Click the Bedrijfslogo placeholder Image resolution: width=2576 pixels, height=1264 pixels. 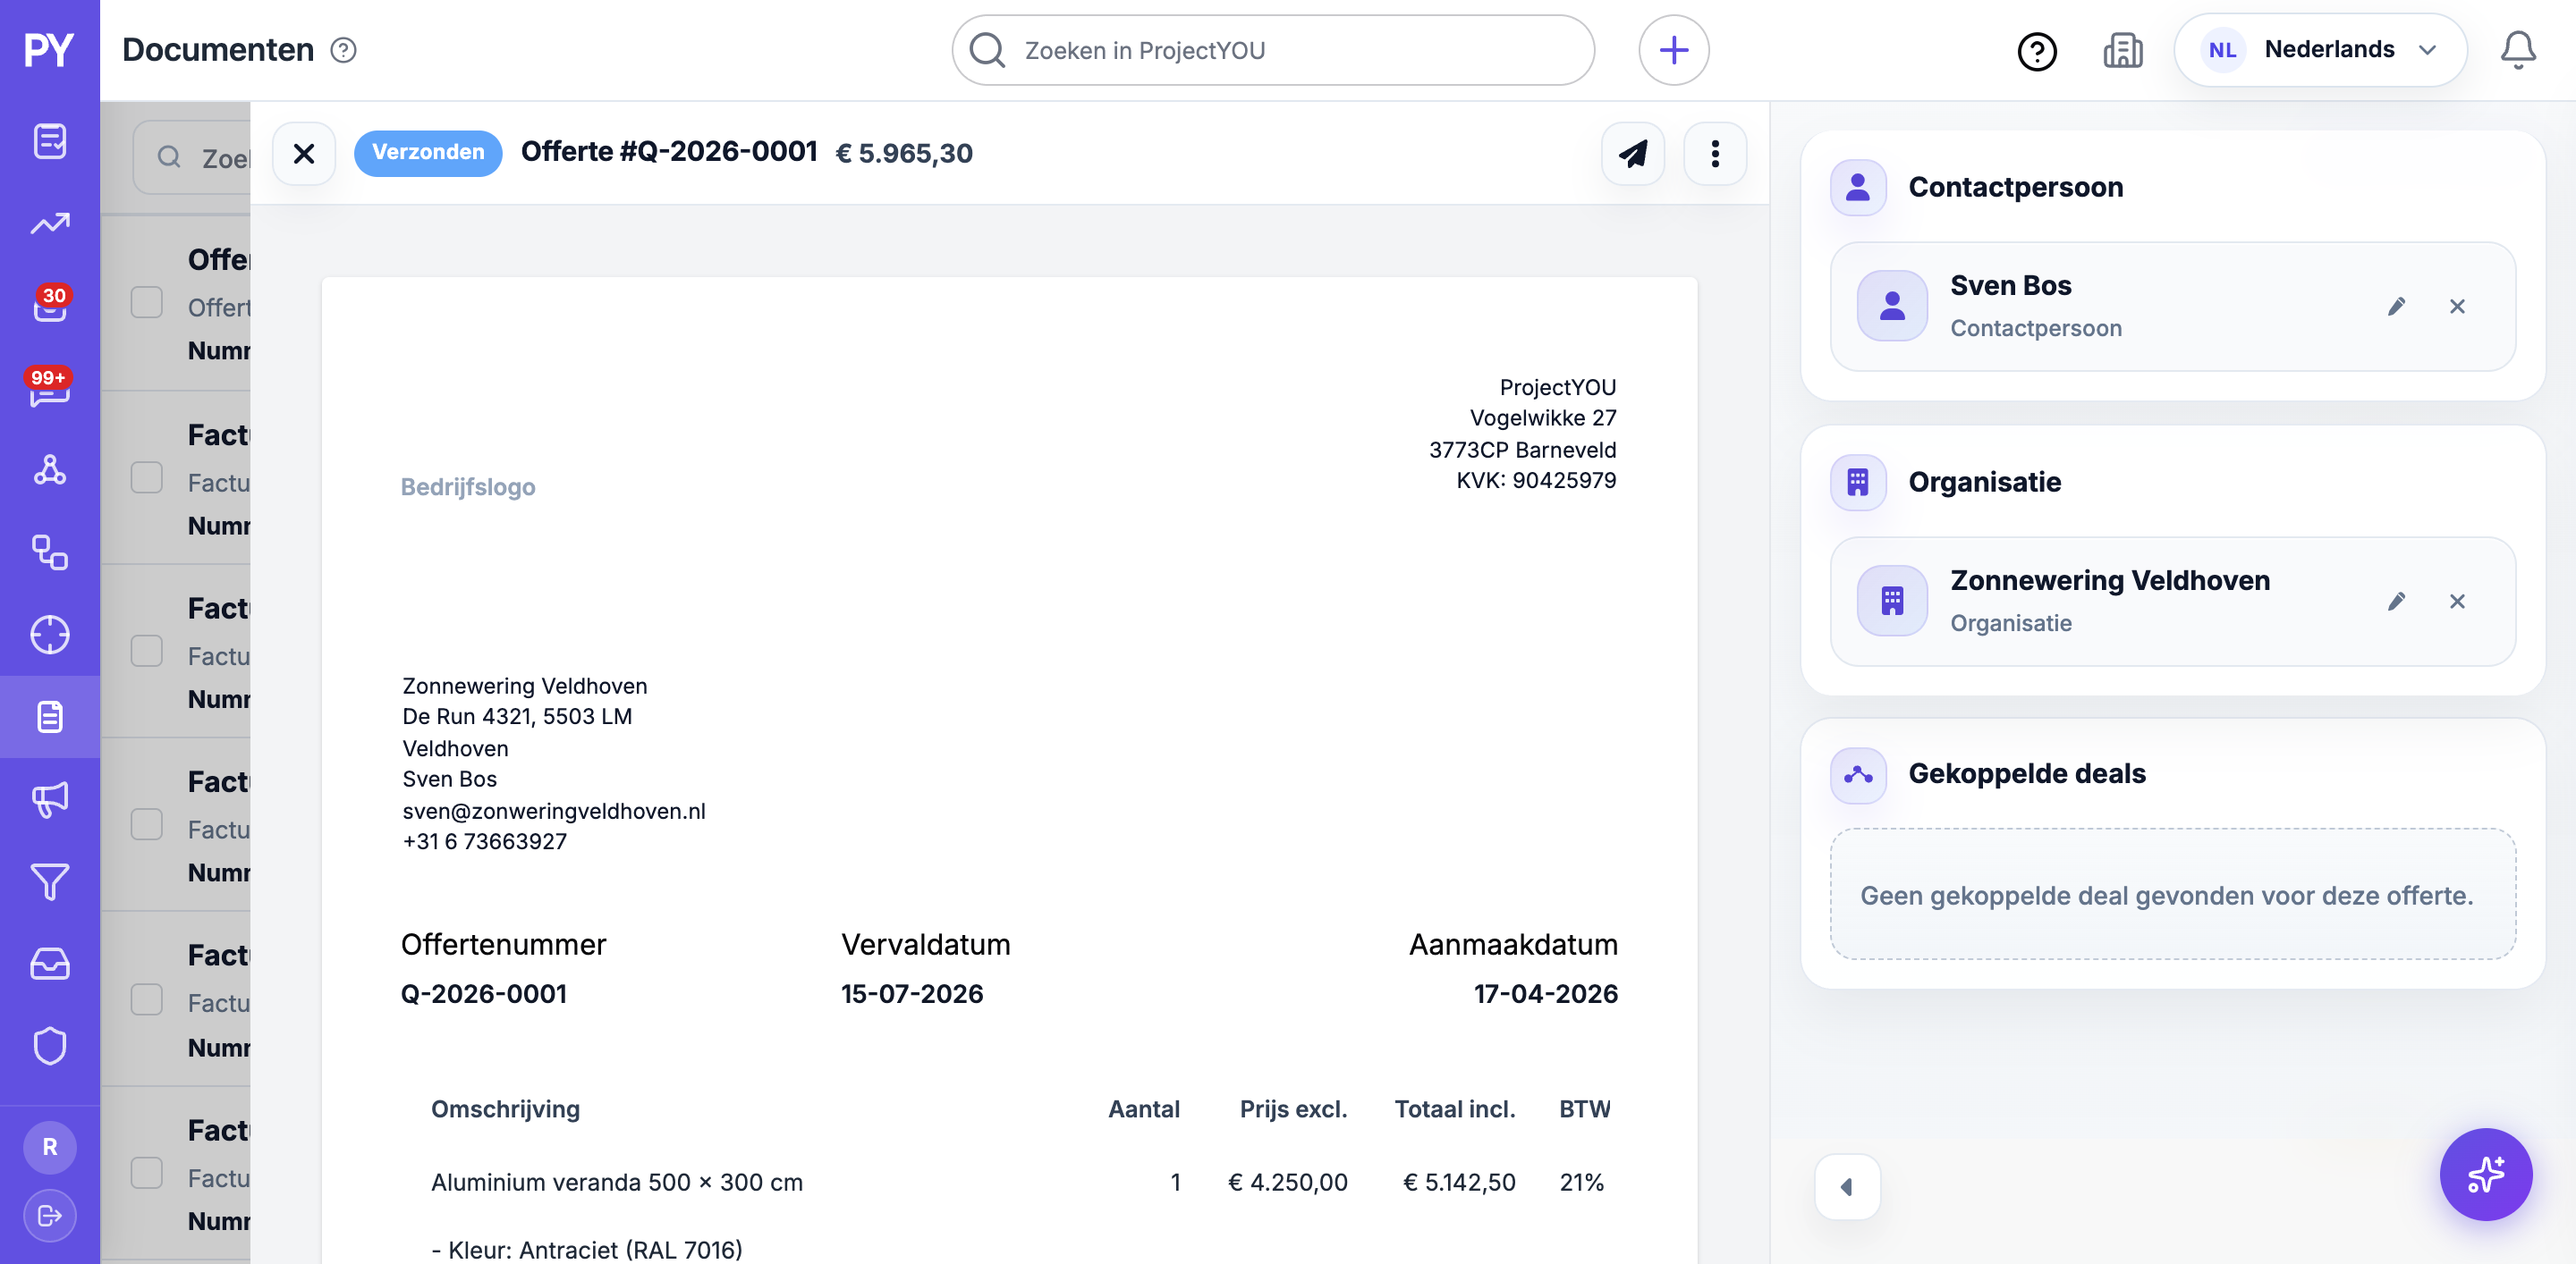[468, 486]
